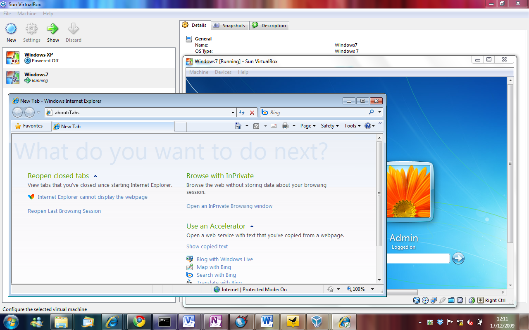The width and height of the screenshot is (529, 330).
Task: Click the Admin login submit arrow button
Action: (458, 259)
